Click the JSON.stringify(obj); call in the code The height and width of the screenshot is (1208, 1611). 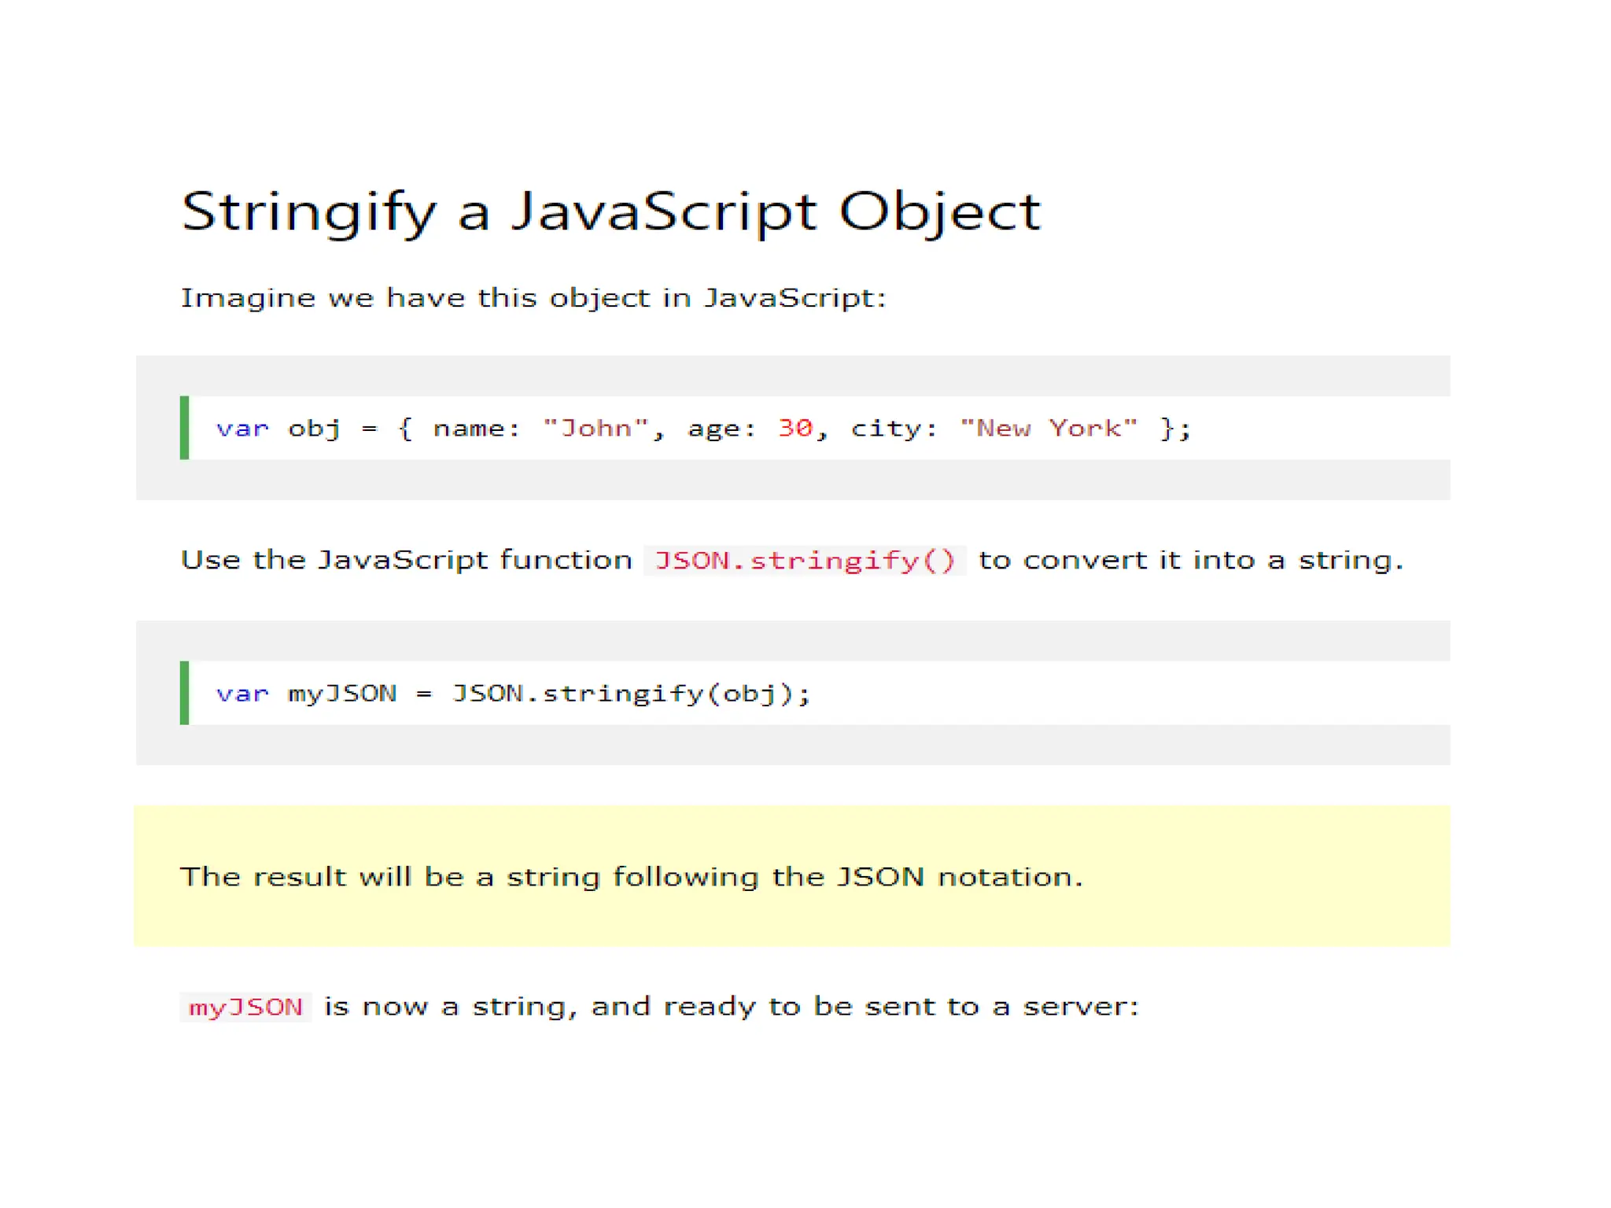pyautogui.click(x=630, y=694)
